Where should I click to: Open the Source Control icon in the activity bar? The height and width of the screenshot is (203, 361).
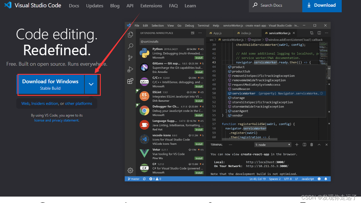click(x=131, y=58)
